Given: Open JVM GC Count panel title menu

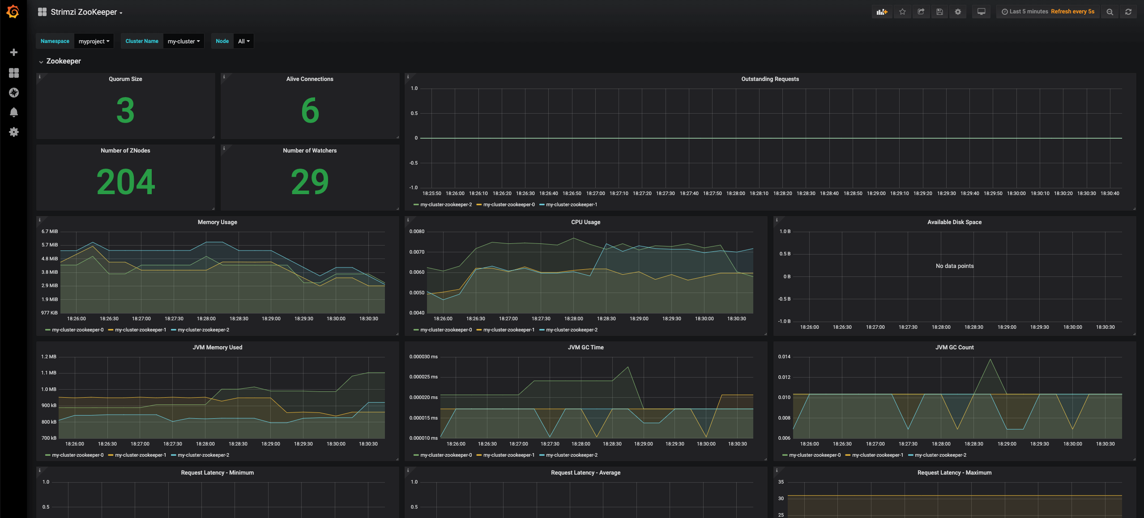Looking at the screenshot, I should (954, 347).
